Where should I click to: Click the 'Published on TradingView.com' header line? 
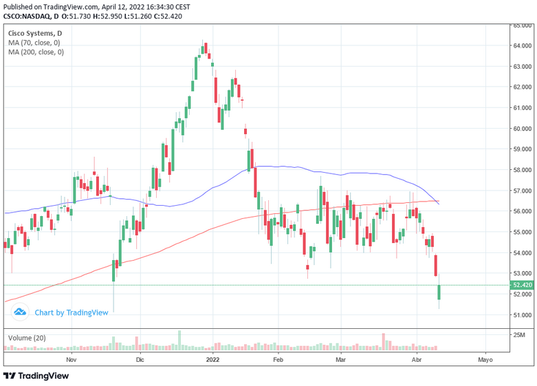coord(96,7)
